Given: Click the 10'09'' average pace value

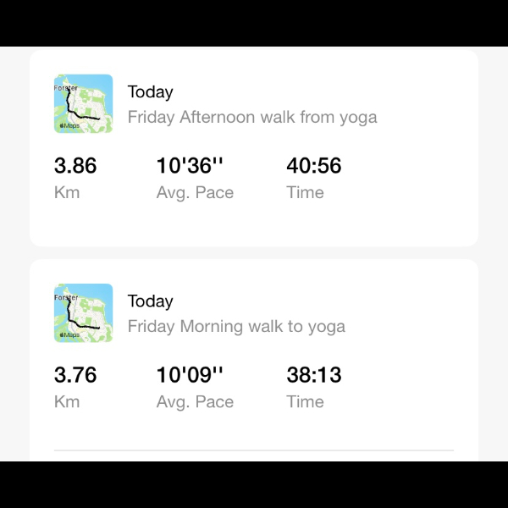Looking at the screenshot, I should pyautogui.click(x=190, y=375).
